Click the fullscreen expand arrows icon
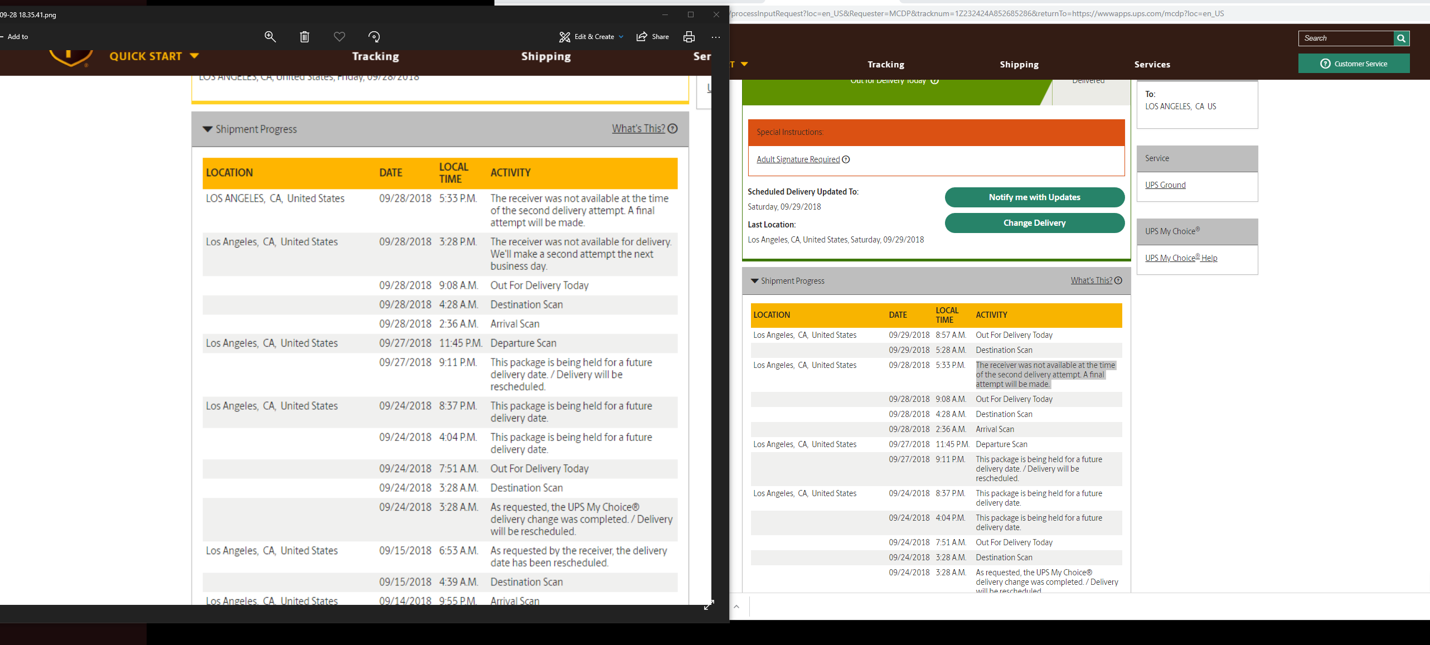1430x645 pixels. (709, 605)
